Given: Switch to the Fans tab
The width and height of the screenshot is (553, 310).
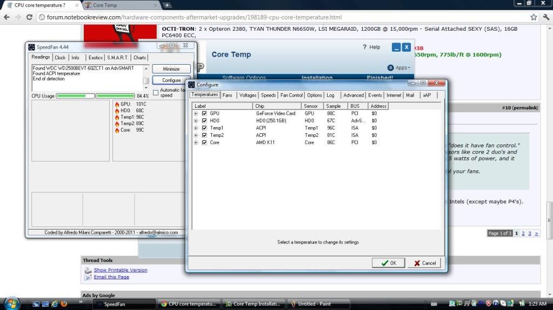Looking at the screenshot, I should [x=228, y=95].
